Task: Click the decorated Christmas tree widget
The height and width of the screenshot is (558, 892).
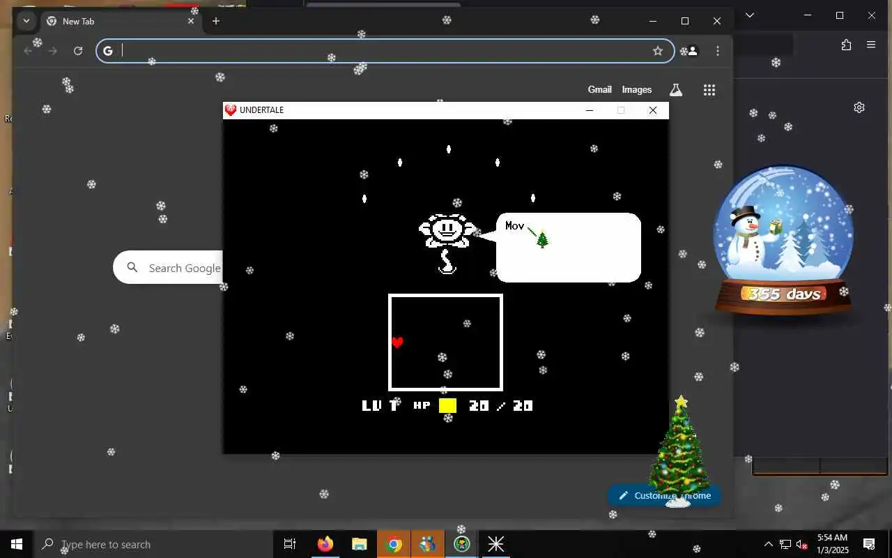Action: (679, 451)
